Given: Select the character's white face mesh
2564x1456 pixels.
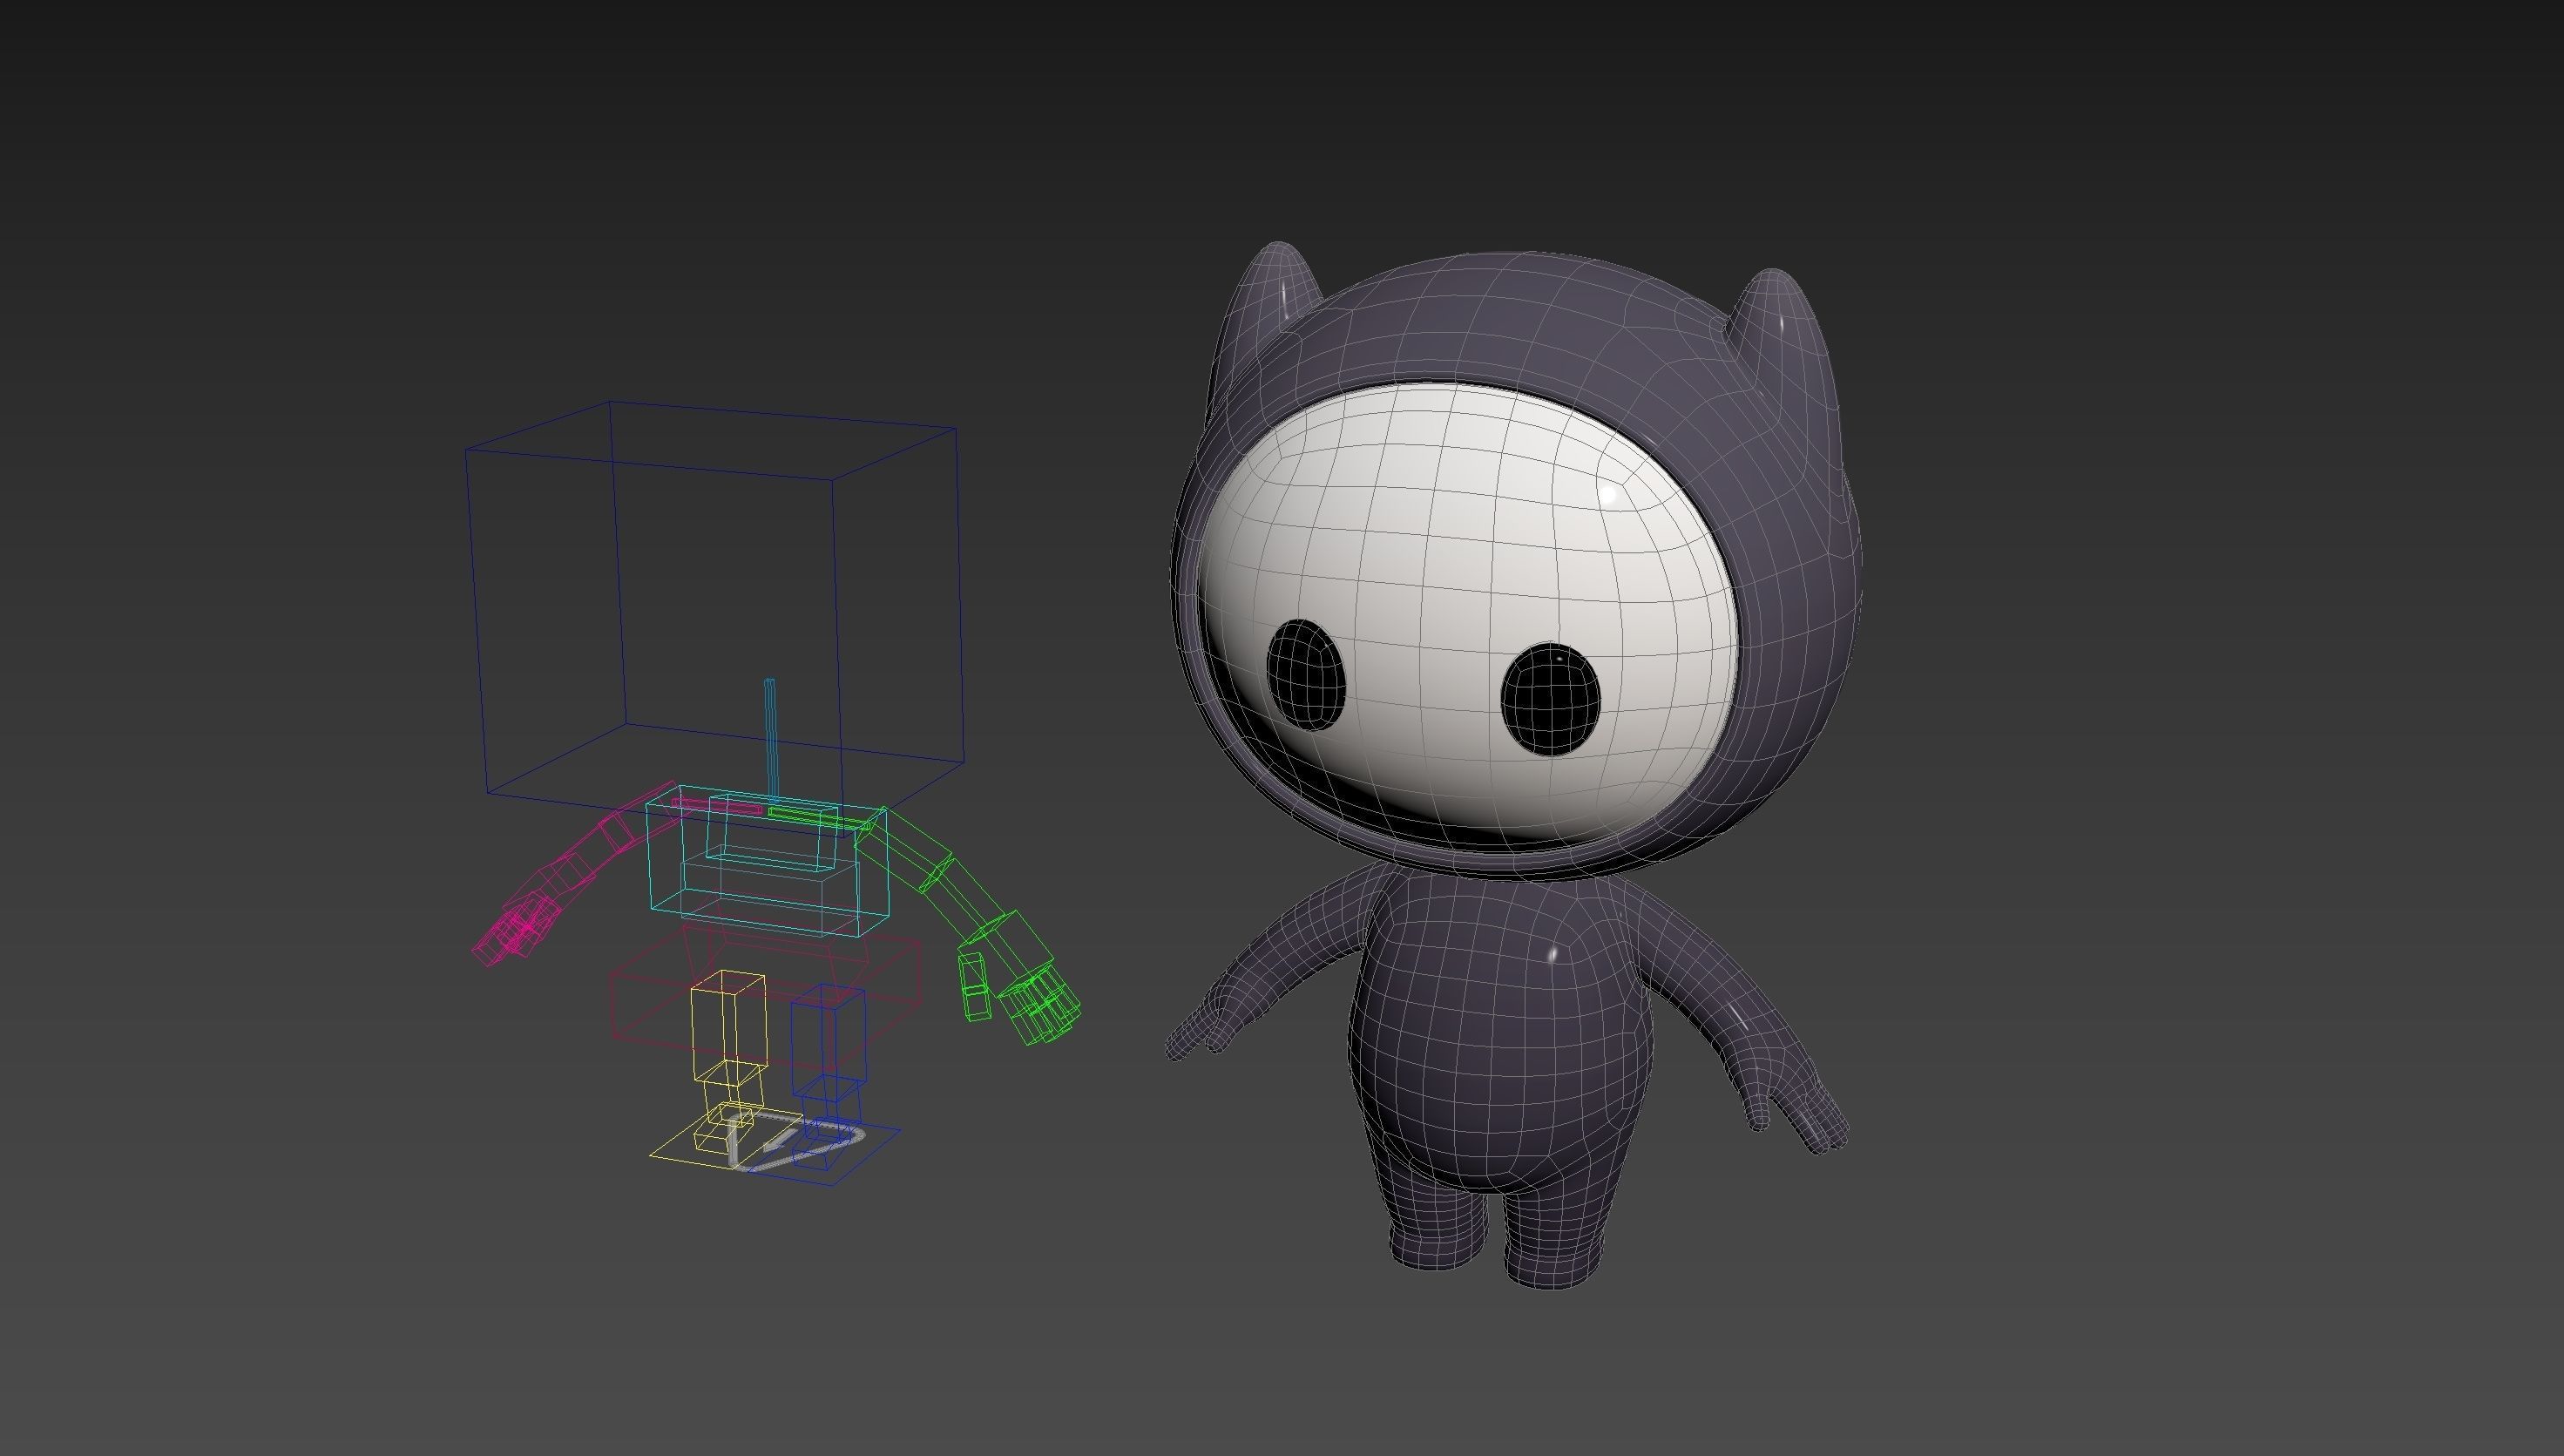Looking at the screenshot, I should coord(1459,540).
